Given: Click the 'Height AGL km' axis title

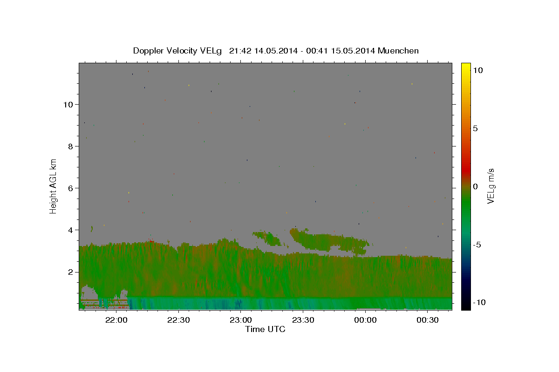Looking at the screenshot, I should coord(53,186).
